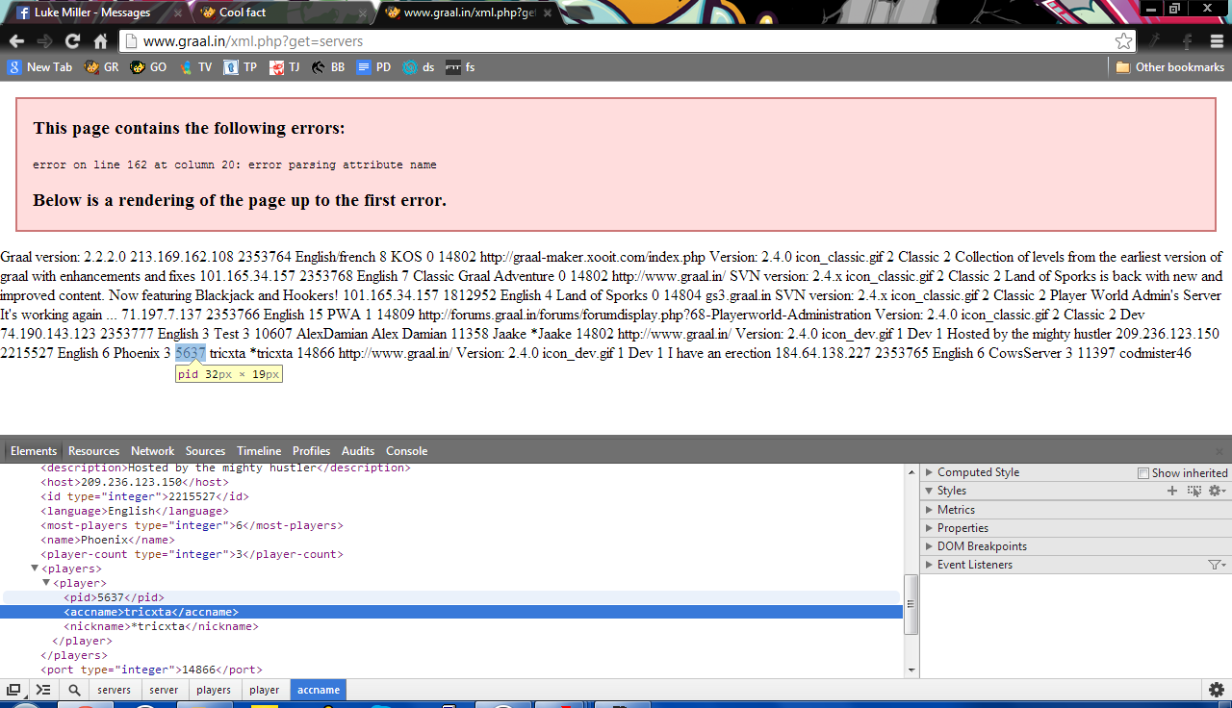This screenshot has width=1232, height=708.
Task: Open the Console panel in DevTools
Action: tap(406, 451)
